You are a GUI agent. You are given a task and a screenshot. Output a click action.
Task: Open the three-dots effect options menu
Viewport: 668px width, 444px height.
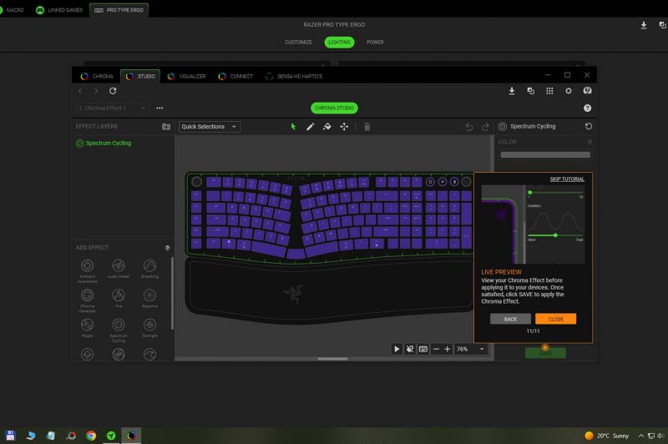159,108
